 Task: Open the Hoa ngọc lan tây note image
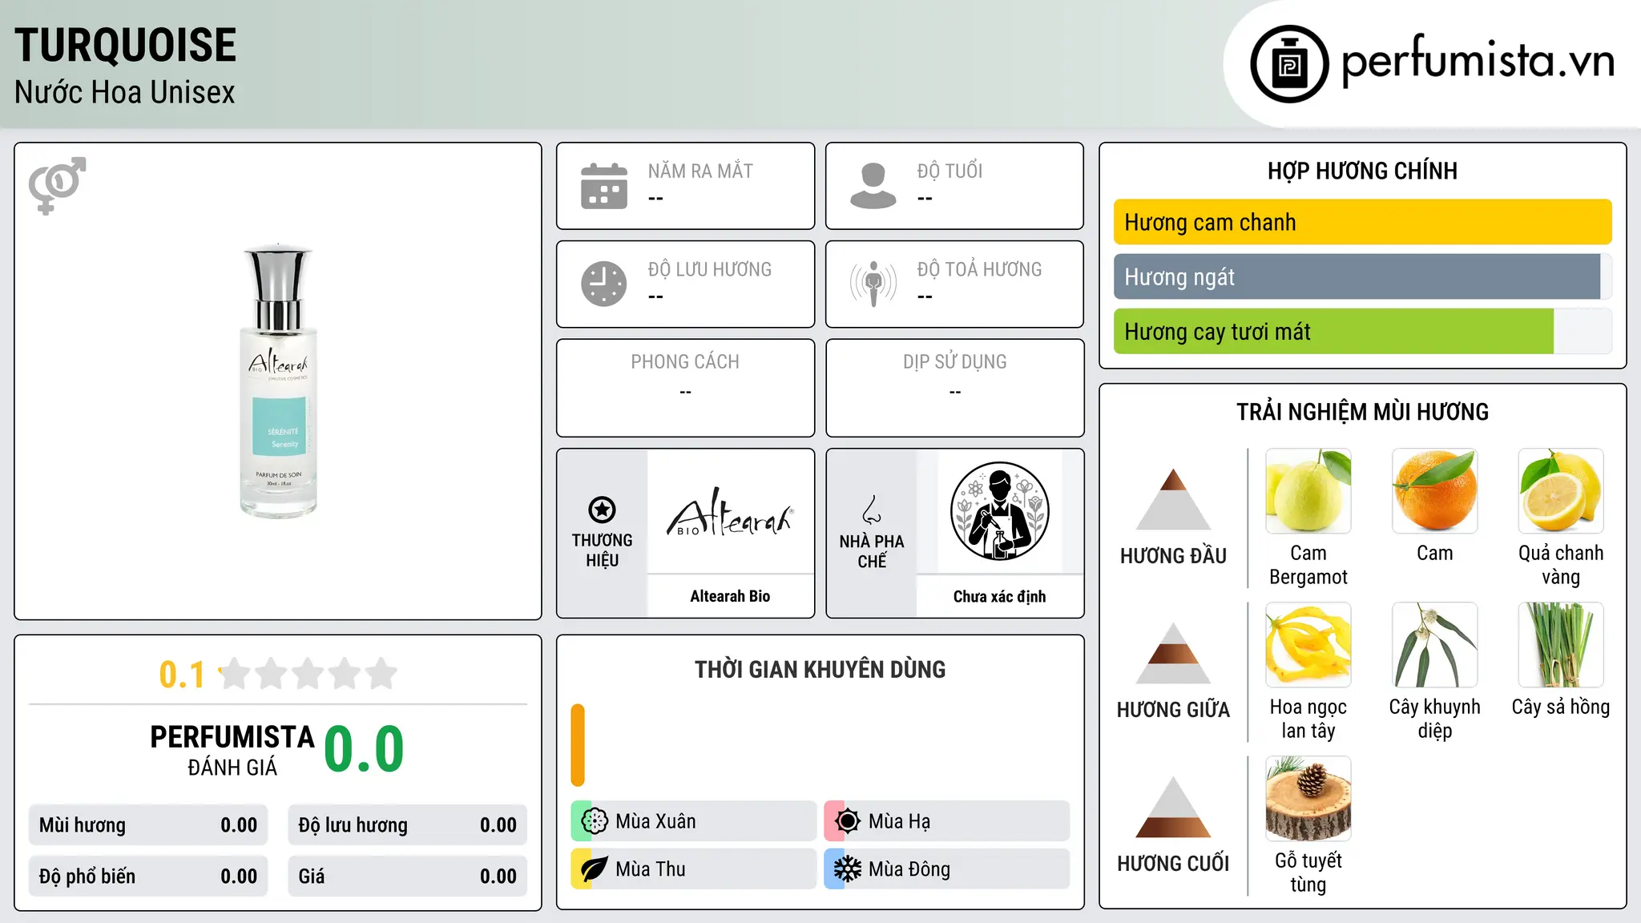[1308, 645]
